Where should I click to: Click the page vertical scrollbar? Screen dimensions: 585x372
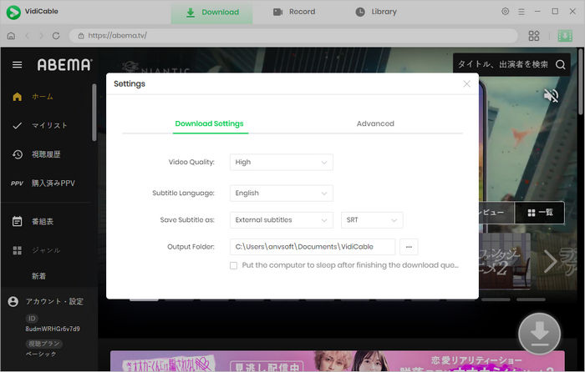pos(581,81)
